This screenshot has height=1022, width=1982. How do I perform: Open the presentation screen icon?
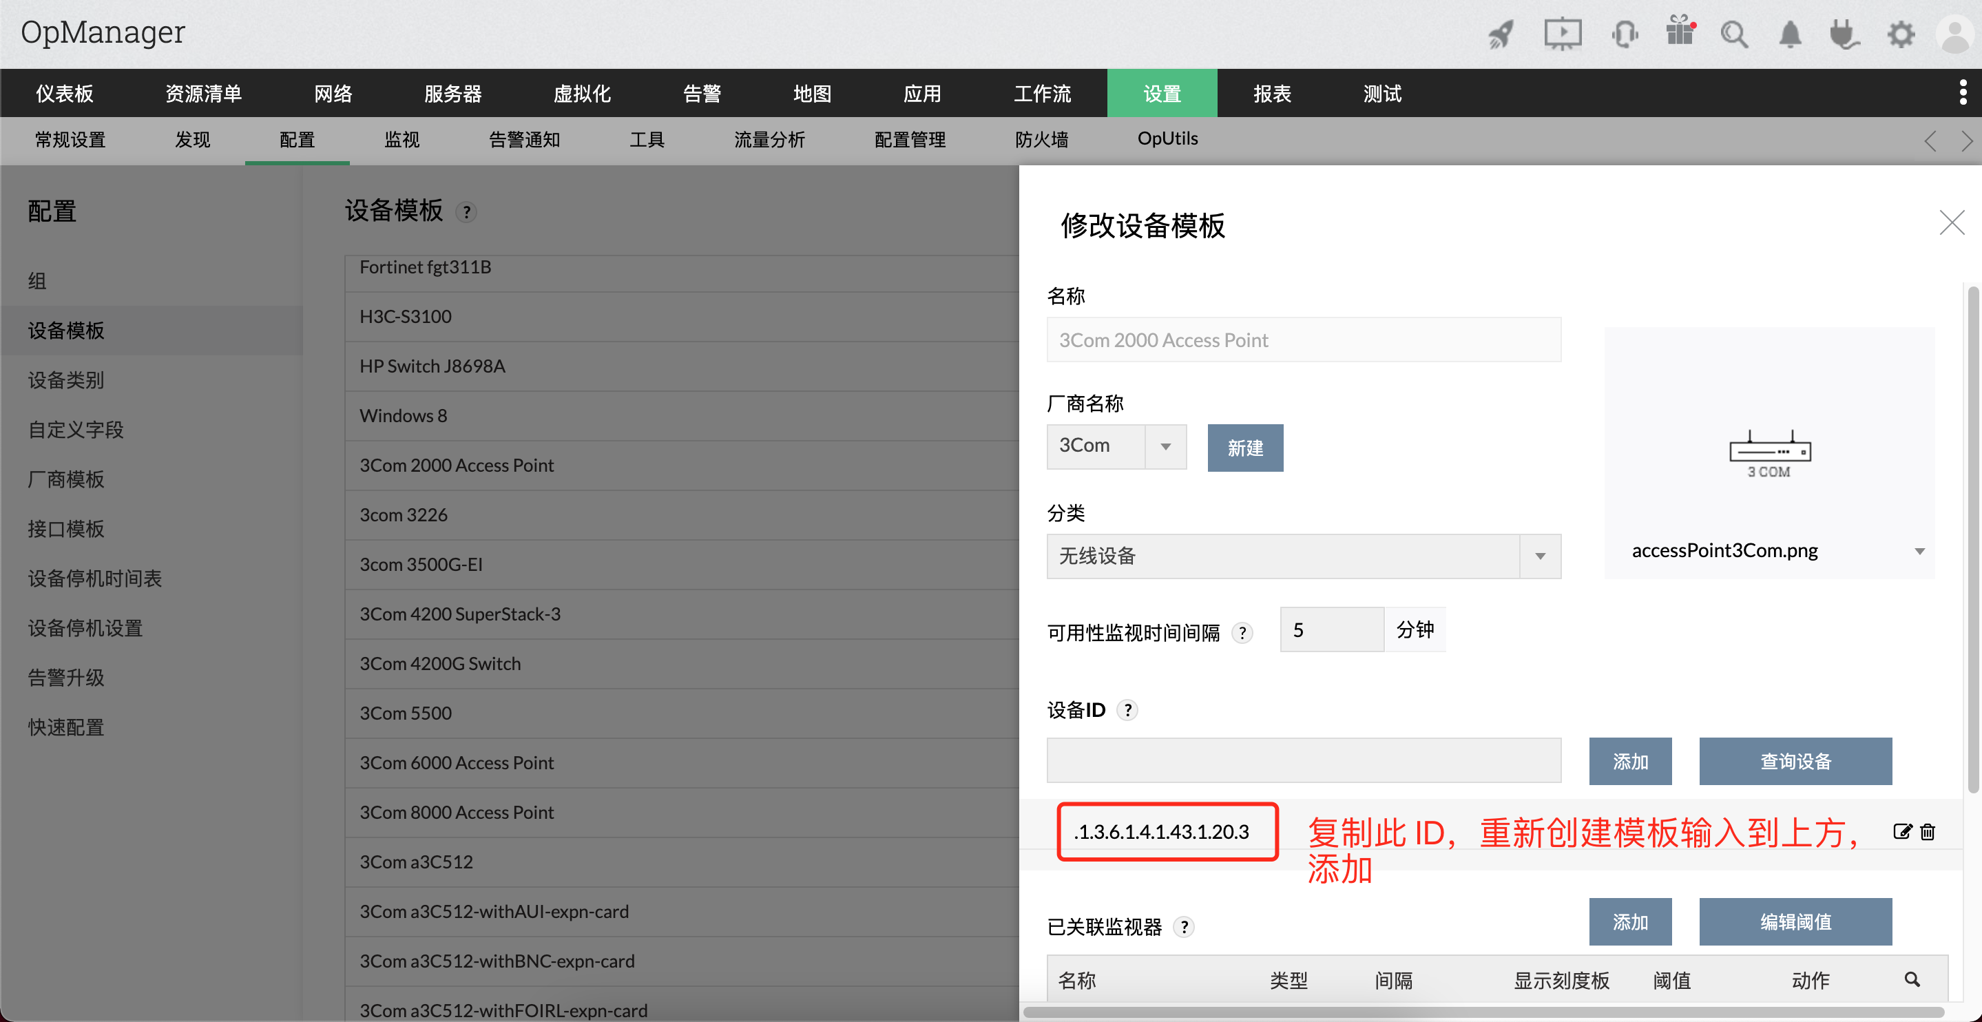[x=1563, y=34]
